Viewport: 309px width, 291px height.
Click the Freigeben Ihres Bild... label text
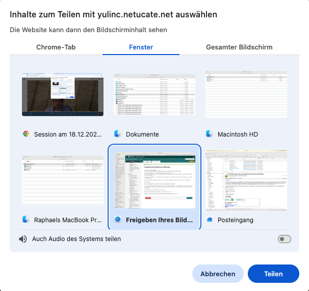[159, 220]
